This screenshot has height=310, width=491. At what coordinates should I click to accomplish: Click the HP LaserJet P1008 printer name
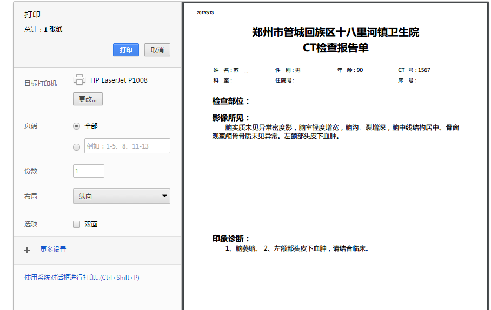click(119, 80)
